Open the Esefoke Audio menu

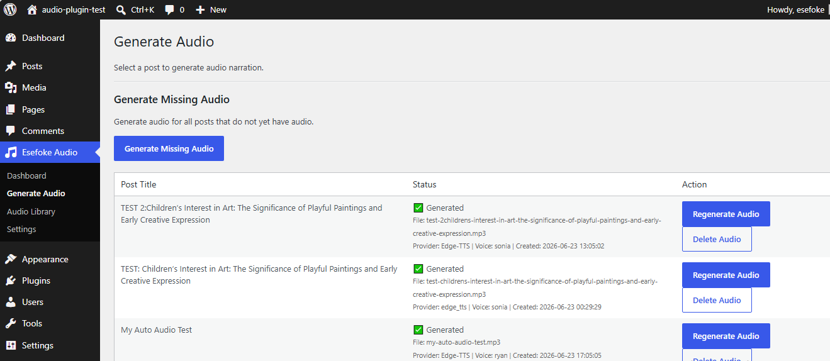(50, 152)
